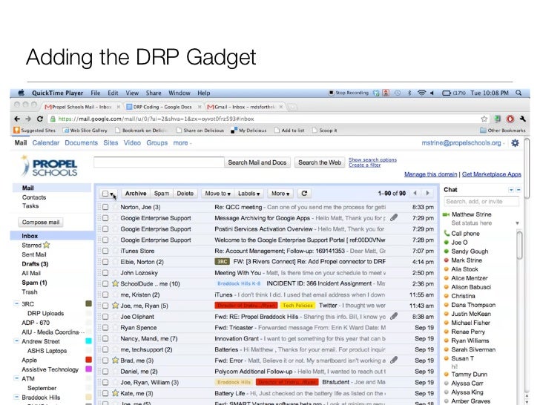The width and height of the screenshot is (540, 405).
Task: Click the Wi-Fi status icon
Action: coord(421,93)
